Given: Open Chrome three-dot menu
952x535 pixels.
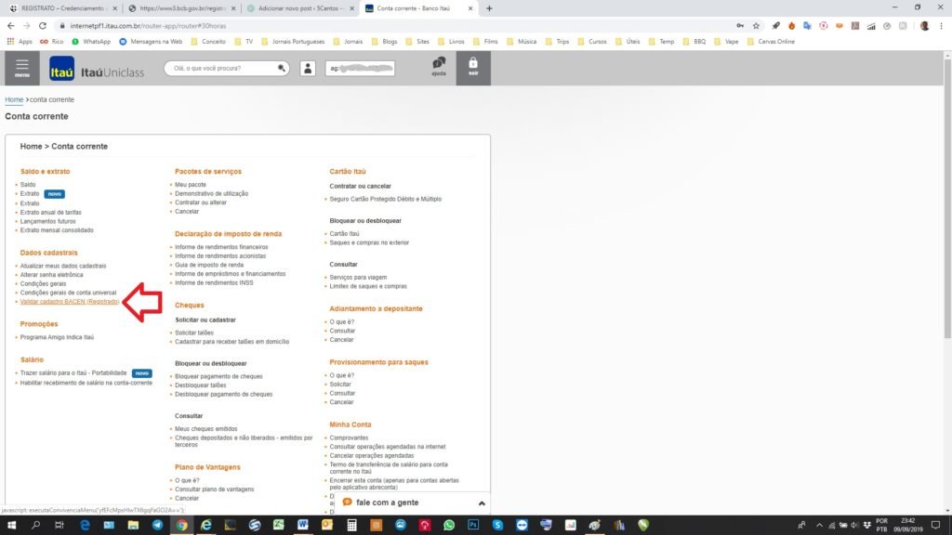Looking at the screenshot, I should (941, 25).
